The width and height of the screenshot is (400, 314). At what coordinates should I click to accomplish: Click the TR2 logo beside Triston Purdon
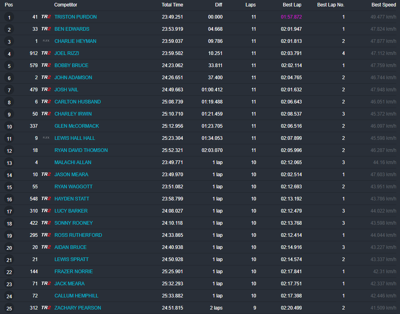pyautogui.click(x=46, y=17)
